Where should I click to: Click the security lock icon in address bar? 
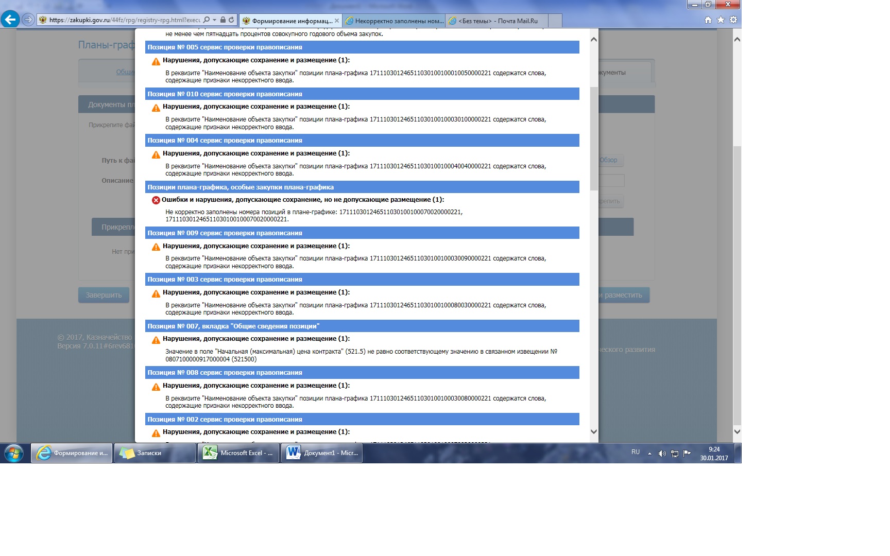click(222, 20)
